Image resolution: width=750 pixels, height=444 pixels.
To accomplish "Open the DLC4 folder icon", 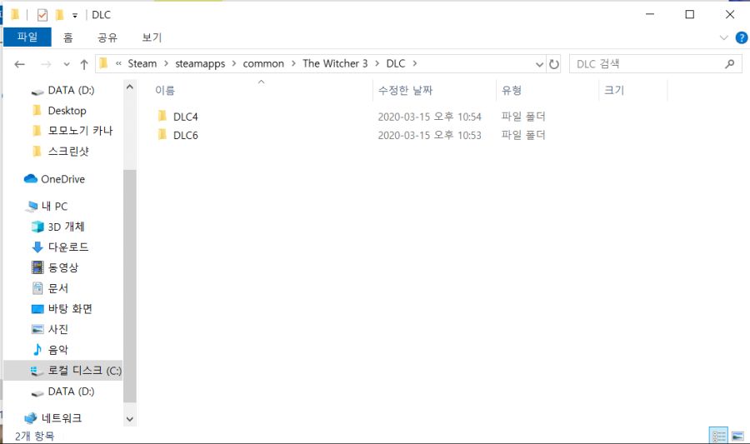I will (x=162, y=116).
